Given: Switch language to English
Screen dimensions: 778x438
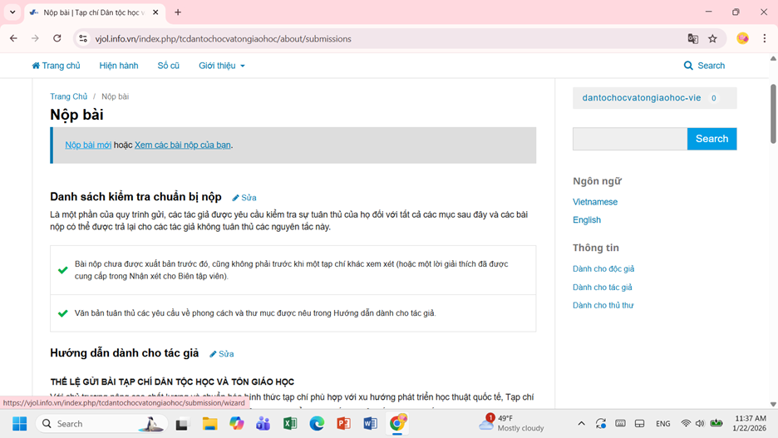Looking at the screenshot, I should [586, 220].
